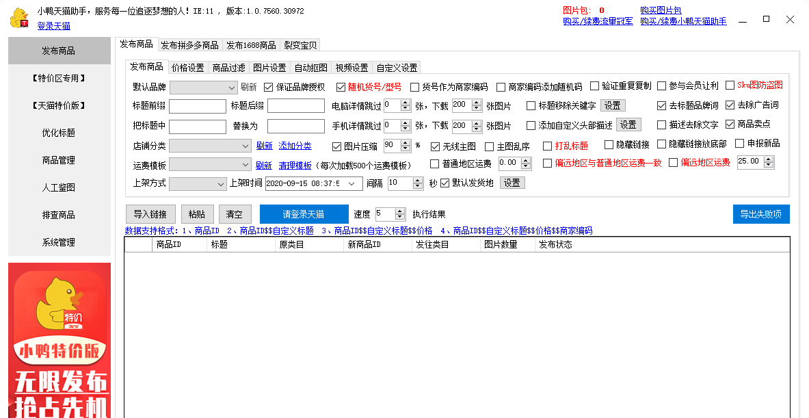This screenshot has height=418, width=809.
Task: Select 优化标题 in sidebar
Action: 59,133
